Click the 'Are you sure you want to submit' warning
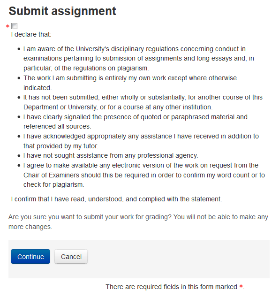This screenshot has width=279, height=298. coord(138,222)
